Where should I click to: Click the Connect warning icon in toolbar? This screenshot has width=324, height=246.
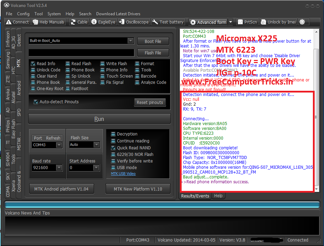click(9, 22)
